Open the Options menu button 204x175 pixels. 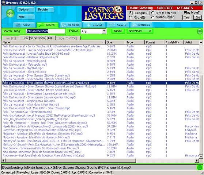coord(26,9)
